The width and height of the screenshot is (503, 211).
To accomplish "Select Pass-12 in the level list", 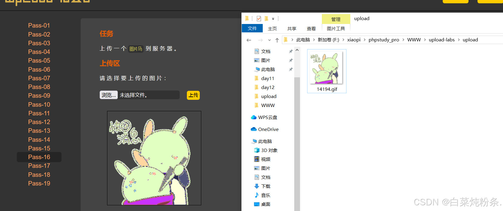I will pyautogui.click(x=39, y=122).
